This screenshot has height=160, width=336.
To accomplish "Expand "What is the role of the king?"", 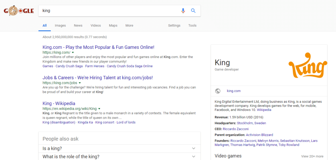I will click(x=119, y=157).
